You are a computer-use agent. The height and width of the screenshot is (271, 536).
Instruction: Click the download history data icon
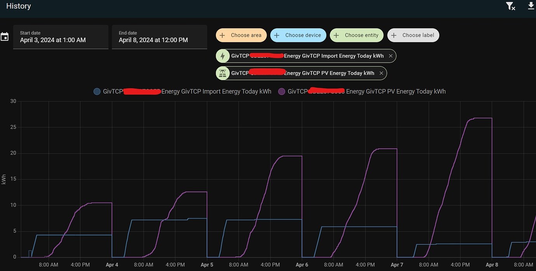coord(531,6)
